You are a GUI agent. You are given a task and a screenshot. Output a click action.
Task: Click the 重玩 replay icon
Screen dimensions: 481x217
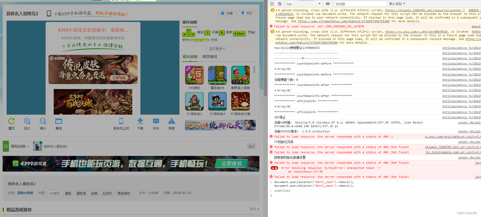tap(12, 121)
